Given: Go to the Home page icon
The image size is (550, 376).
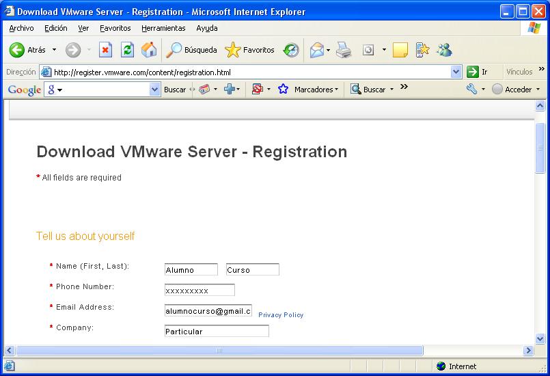Looking at the screenshot, I should pos(148,50).
